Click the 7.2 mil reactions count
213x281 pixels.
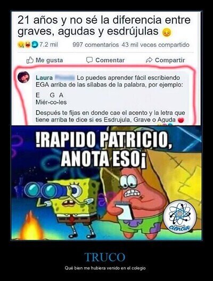click(x=48, y=44)
